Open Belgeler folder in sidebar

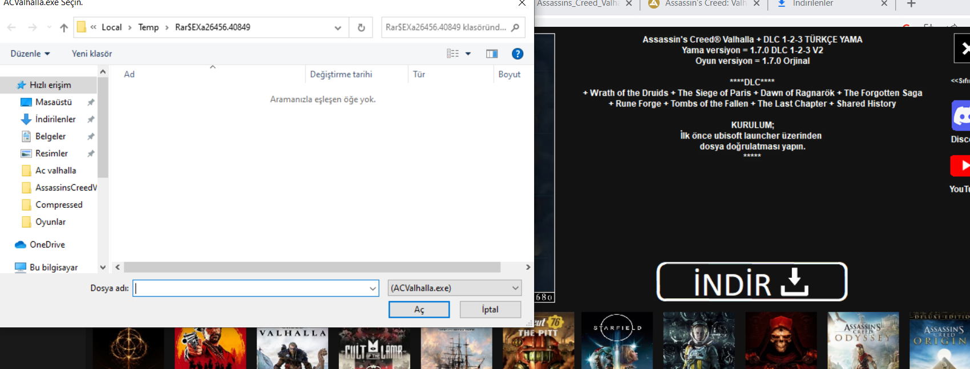50,136
